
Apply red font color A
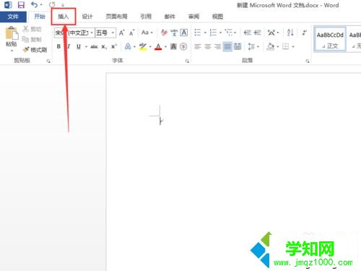click(158, 46)
